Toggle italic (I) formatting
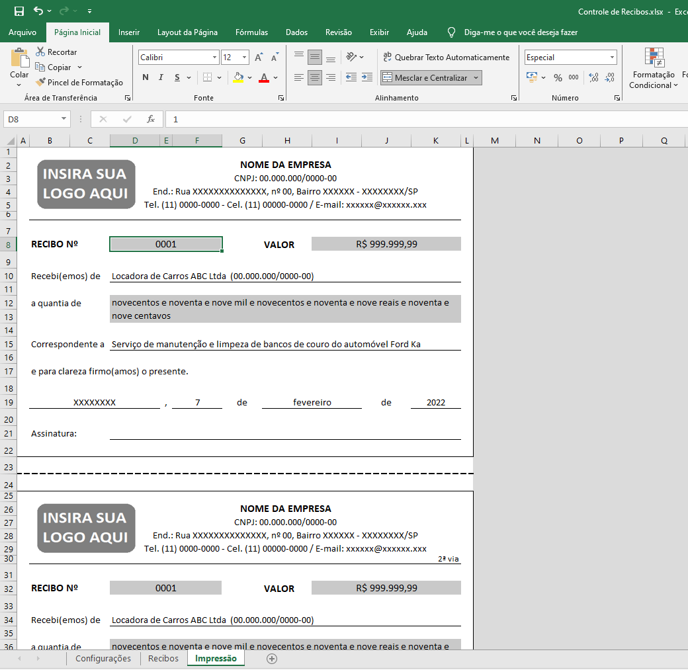 (161, 78)
